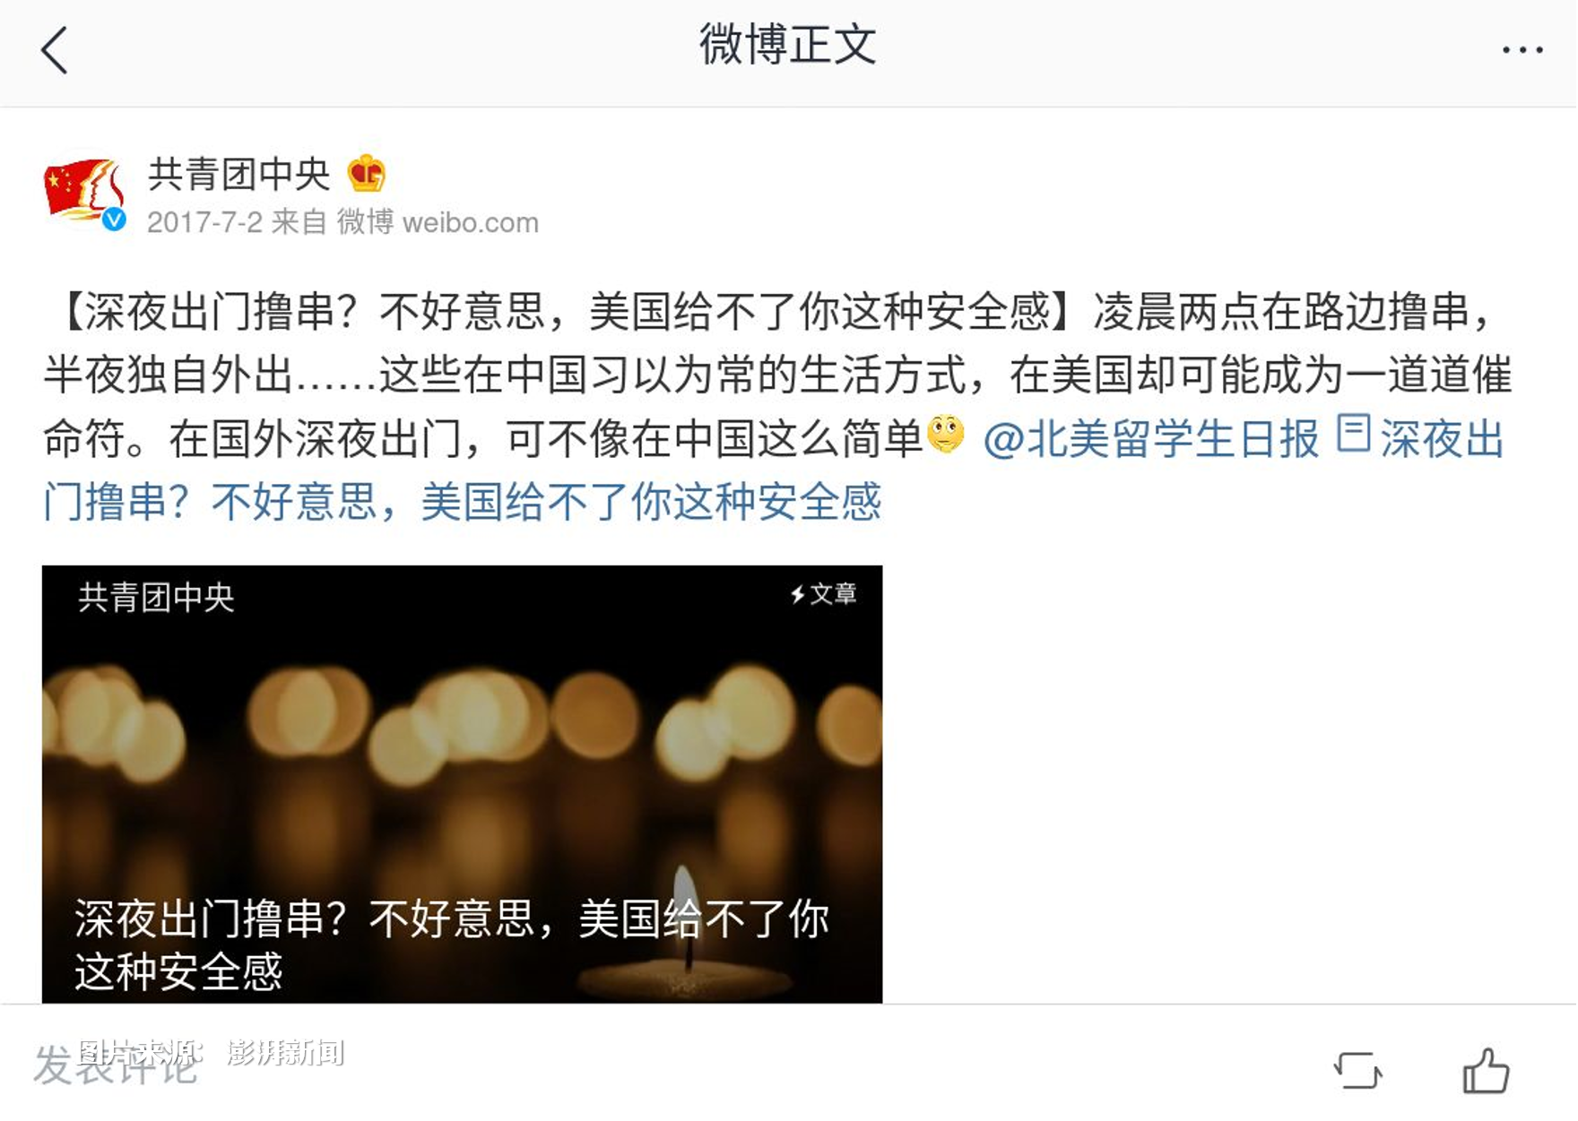The image size is (1578, 1121).
Task: Tap the article title overlay on card
Action: click(x=452, y=944)
